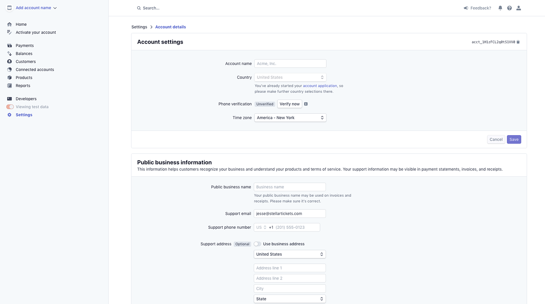
Task: Click the Home house icon
Action: [10, 25]
